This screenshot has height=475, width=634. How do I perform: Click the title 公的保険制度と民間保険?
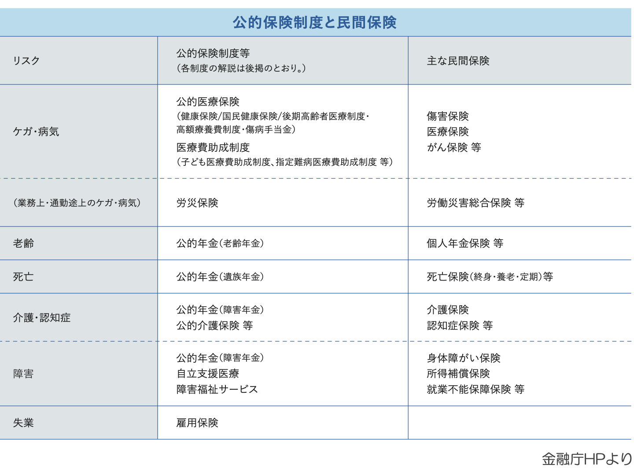(315, 22)
